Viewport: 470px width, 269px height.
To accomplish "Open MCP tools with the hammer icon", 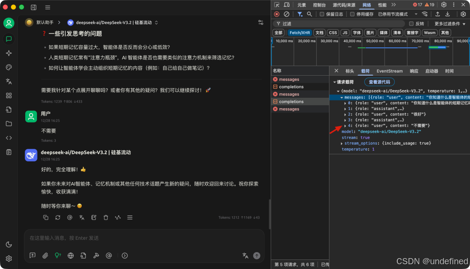I will click(x=96, y=256).
